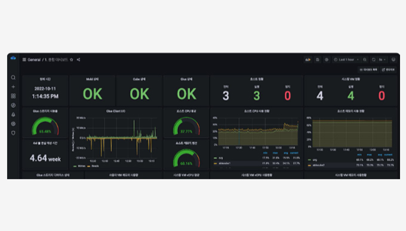
Task: Open the 'Last 1 hour' time range picker
Action: click(x=346, y=60)
